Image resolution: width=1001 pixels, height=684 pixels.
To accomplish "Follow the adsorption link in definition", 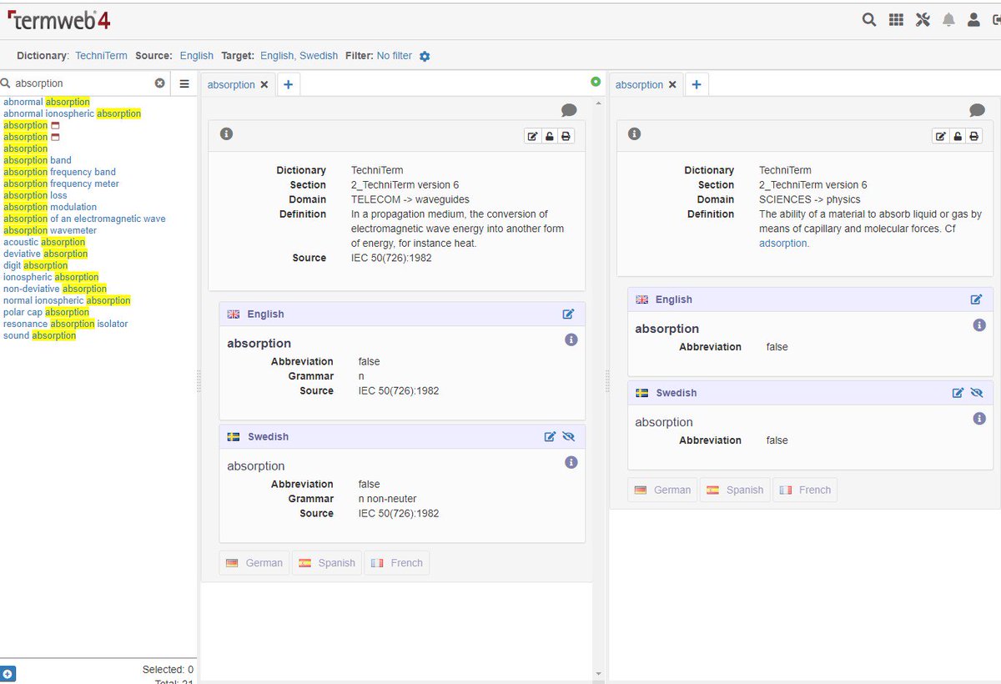I will (x=783, y=244).
